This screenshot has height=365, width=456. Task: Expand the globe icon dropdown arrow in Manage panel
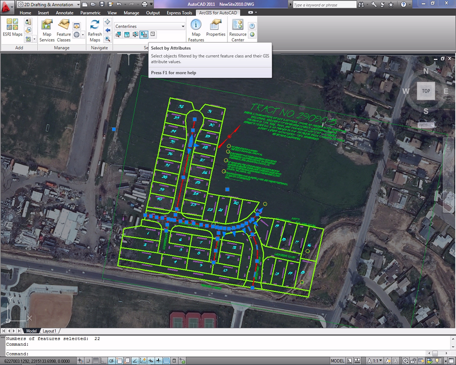coord(83,34)
